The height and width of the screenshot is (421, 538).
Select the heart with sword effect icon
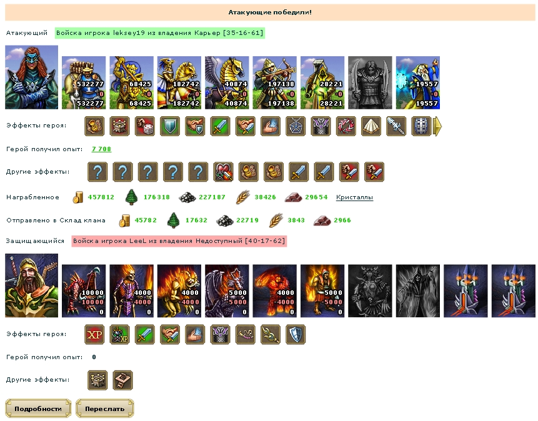[223, 172]
